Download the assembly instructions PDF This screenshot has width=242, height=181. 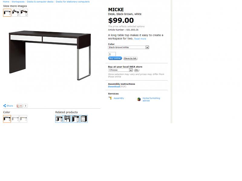[x=114, y=87]
